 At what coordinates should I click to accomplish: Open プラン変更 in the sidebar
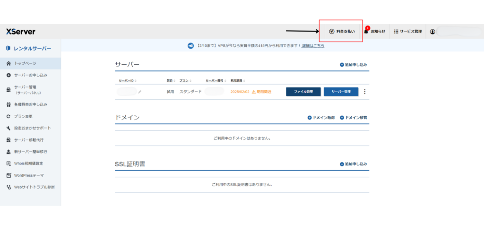[x=23, y=116]
